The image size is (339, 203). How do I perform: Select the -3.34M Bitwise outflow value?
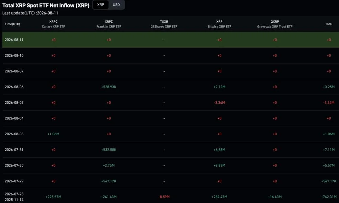[x=219, y=103]
